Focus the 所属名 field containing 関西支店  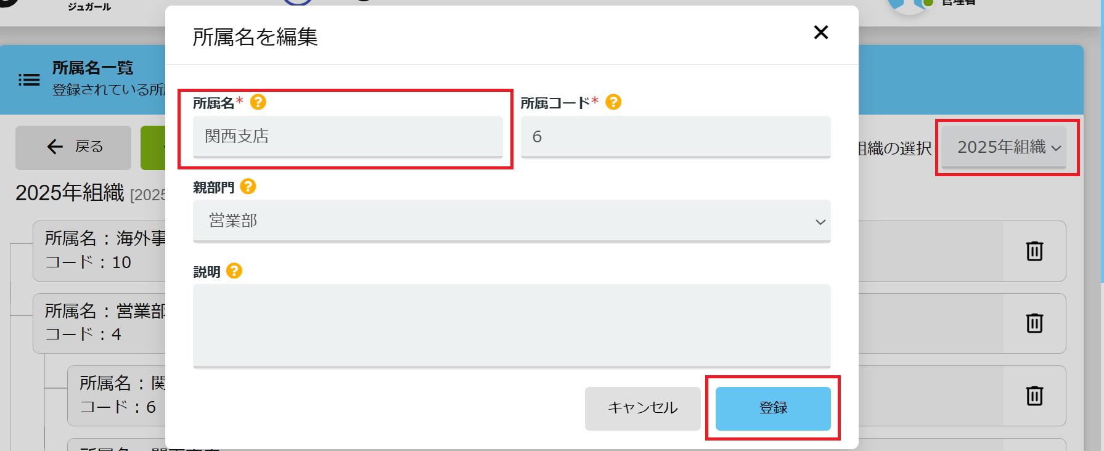point(348,137)
